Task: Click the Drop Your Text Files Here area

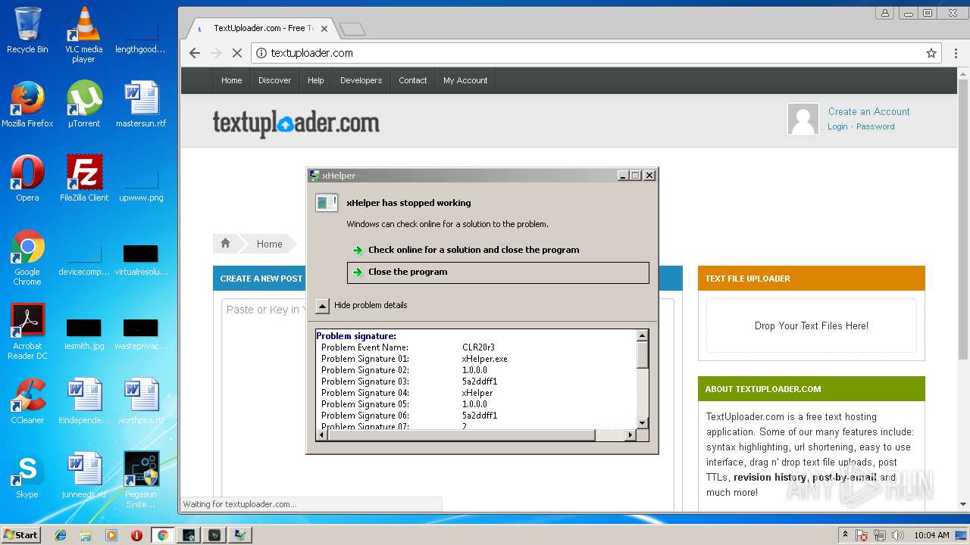Action: point(812,325)
